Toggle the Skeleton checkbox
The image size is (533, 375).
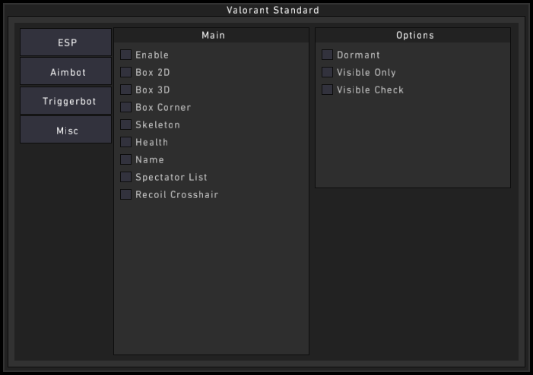[x=126, y=124]
